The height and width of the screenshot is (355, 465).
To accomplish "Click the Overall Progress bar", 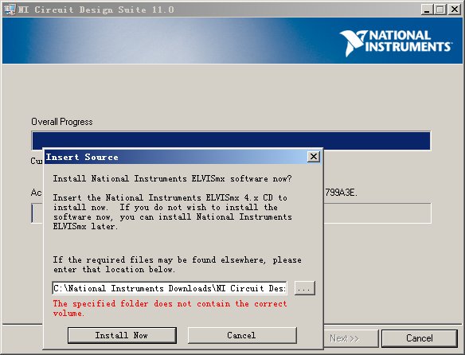I will pyautogui.click(x=231, y=141).
